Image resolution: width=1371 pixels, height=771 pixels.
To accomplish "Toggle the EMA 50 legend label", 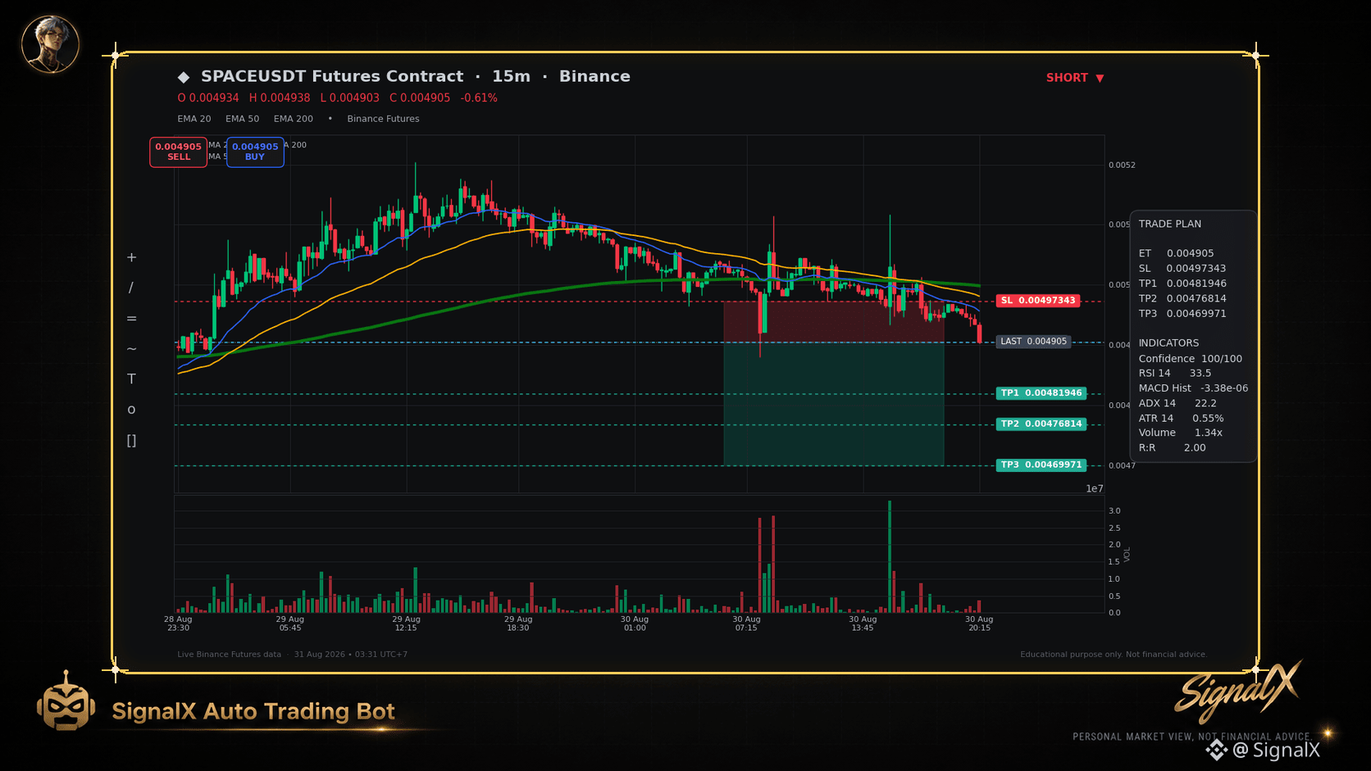I will pyautogui.click(x=243, y=119).
